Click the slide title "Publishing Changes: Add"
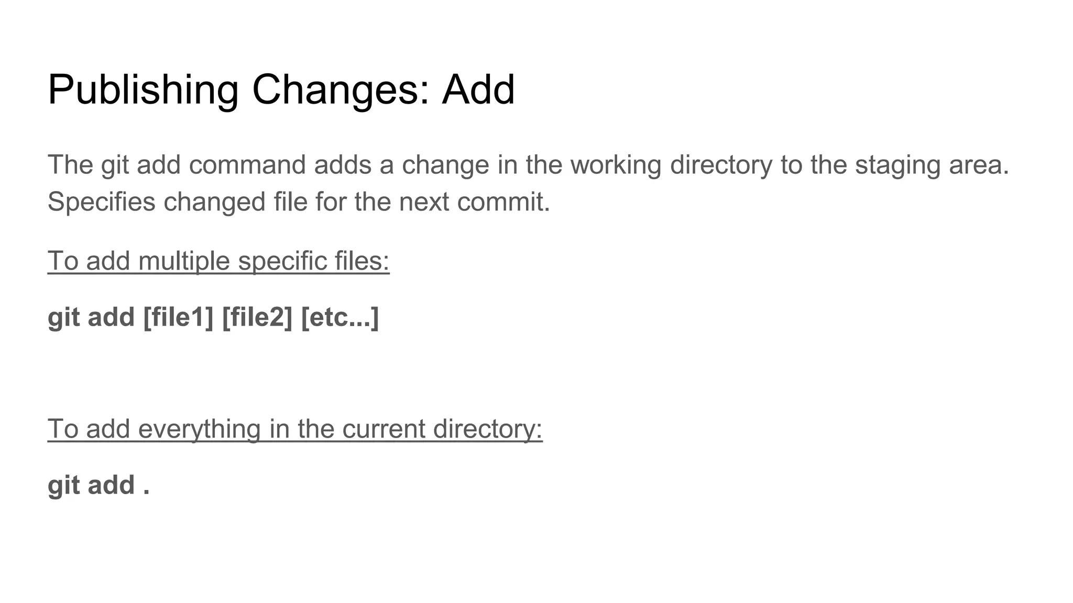1073x603 pixels. (x=281, y=90)
